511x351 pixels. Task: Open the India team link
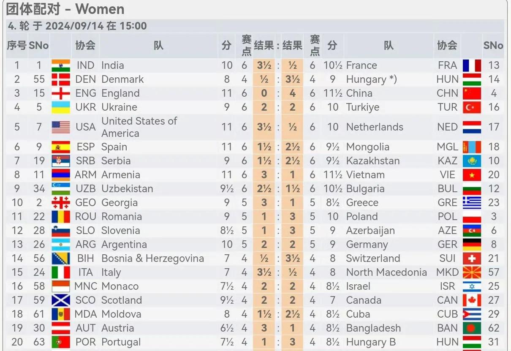pyautogui.click(x=113, y=65)
